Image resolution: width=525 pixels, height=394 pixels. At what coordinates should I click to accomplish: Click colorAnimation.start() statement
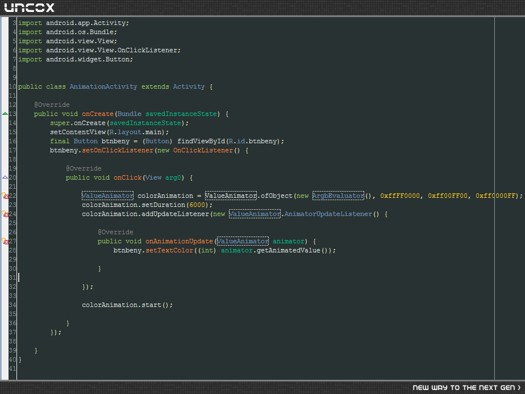click(x=127, y=305)
